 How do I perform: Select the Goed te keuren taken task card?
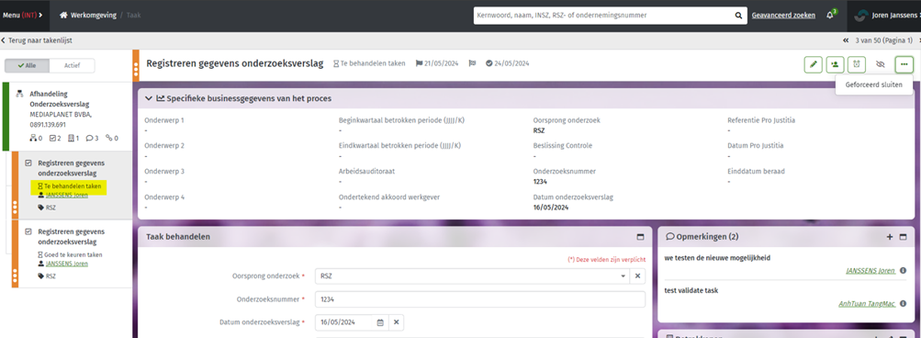pos(72,253)
